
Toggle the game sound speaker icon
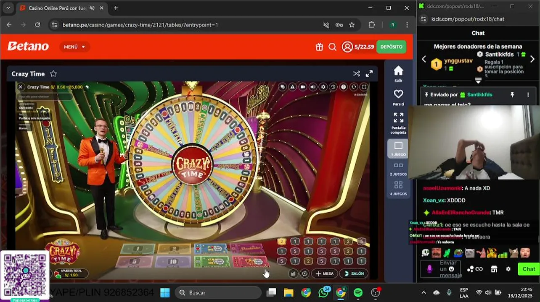click(313, 87)
